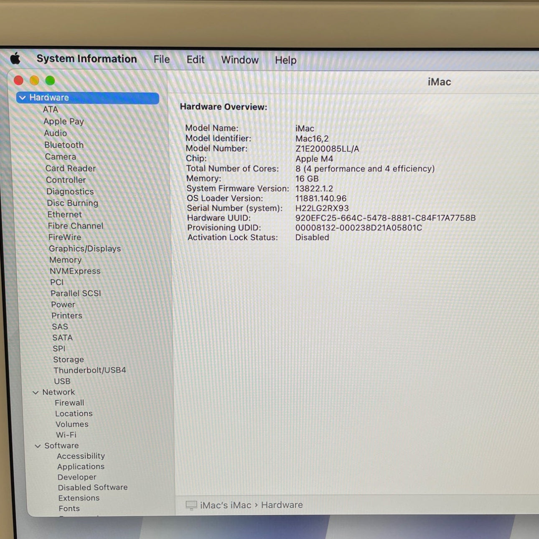Viewport: 539px width, 539px height.
Task: Click the yellow minimize window button
Action: 34,80
